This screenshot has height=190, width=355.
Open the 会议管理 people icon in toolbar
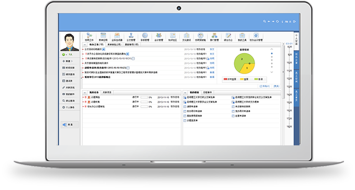coord(159,37)
